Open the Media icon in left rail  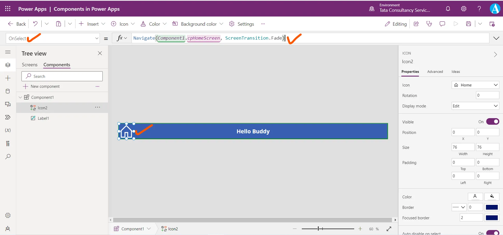(x=8, y=104)
